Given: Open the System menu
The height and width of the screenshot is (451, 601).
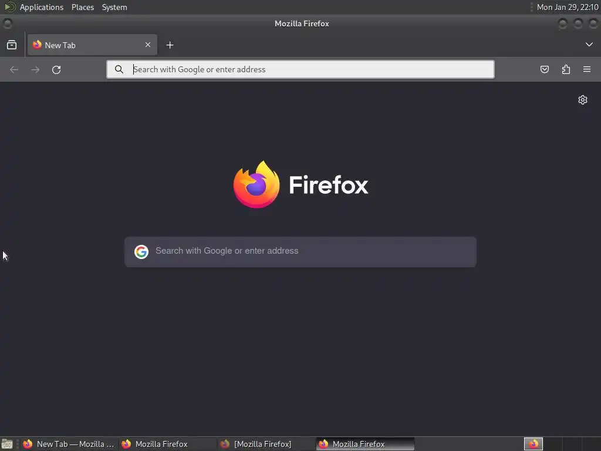Looking at the screenshot, I should [114, 7].
